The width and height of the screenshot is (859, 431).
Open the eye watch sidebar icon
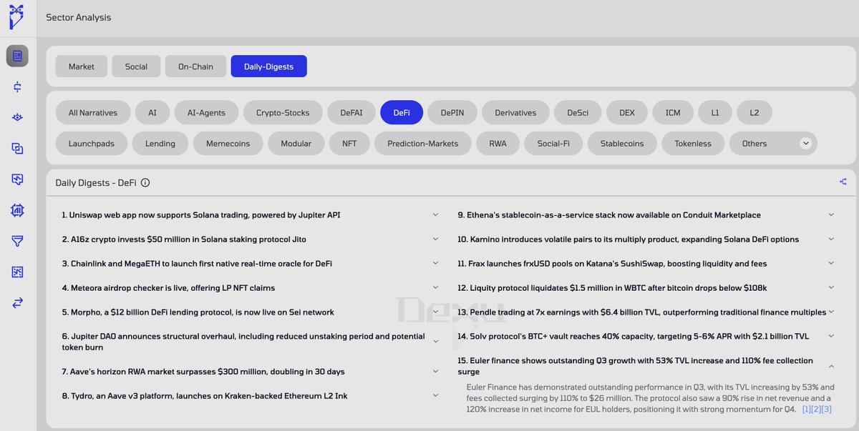click(17, 117)
